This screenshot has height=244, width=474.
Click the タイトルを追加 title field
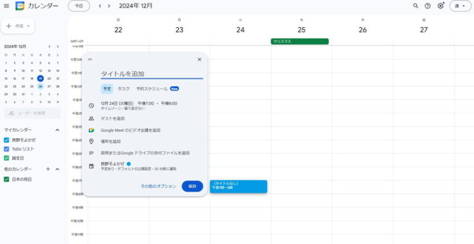pos(152,74)
